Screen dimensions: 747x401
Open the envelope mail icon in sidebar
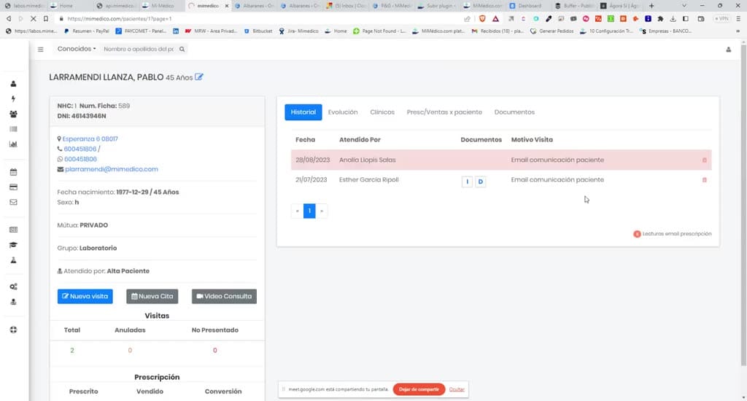(x=13, y=202)
